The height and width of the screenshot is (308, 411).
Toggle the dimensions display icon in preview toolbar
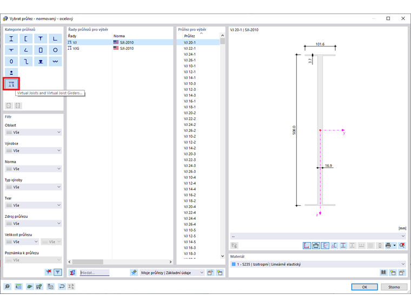click(307, 245)
